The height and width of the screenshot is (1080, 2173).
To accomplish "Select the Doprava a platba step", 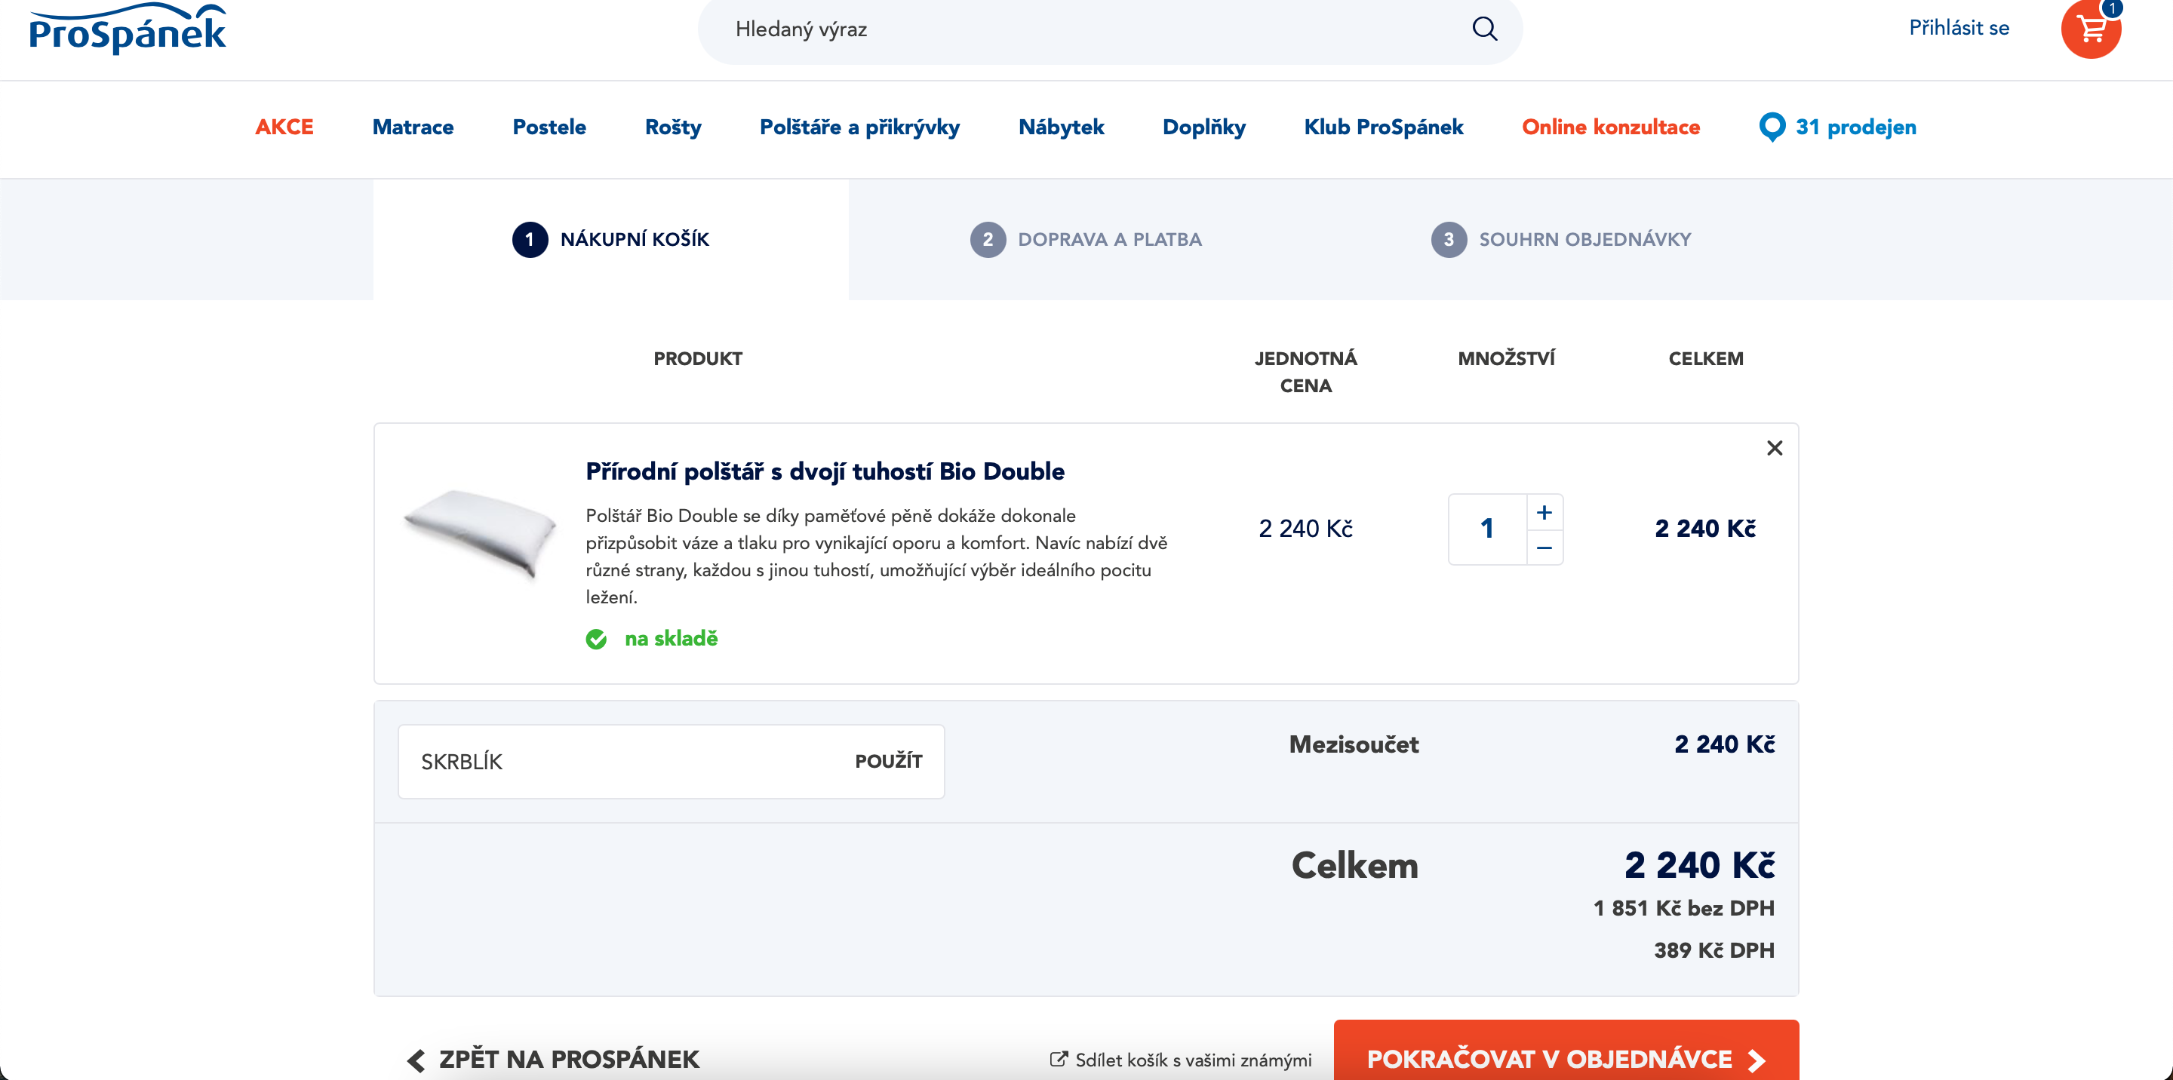I will point(1086,239).
